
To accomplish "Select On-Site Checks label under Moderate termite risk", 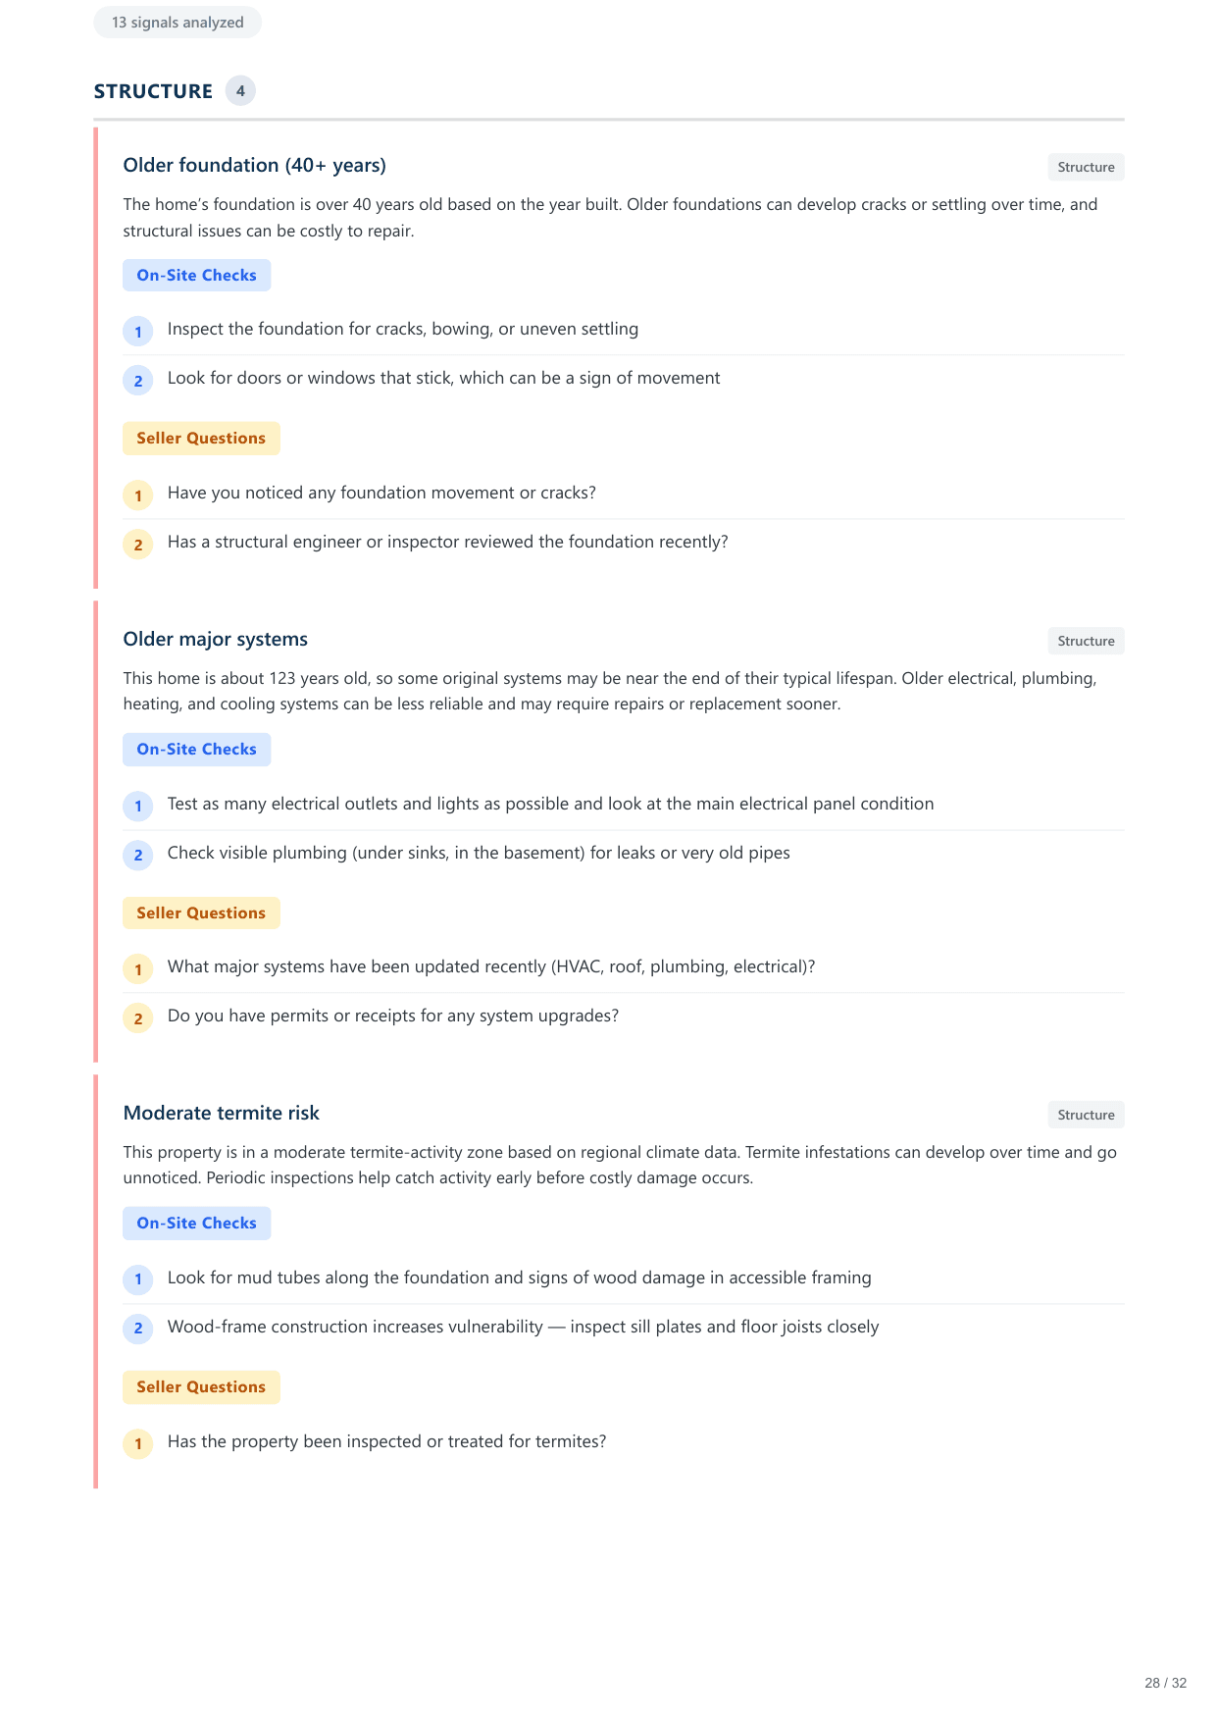I will (x=196, y=1224).
